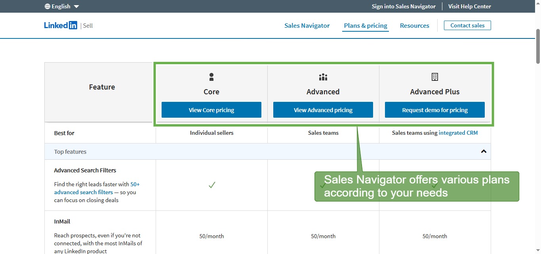The image size is (541, 254).
Task: Collapse the Top features section
Action: tap(483, 151)
